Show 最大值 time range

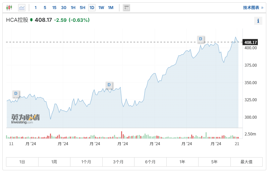(247, 162)
